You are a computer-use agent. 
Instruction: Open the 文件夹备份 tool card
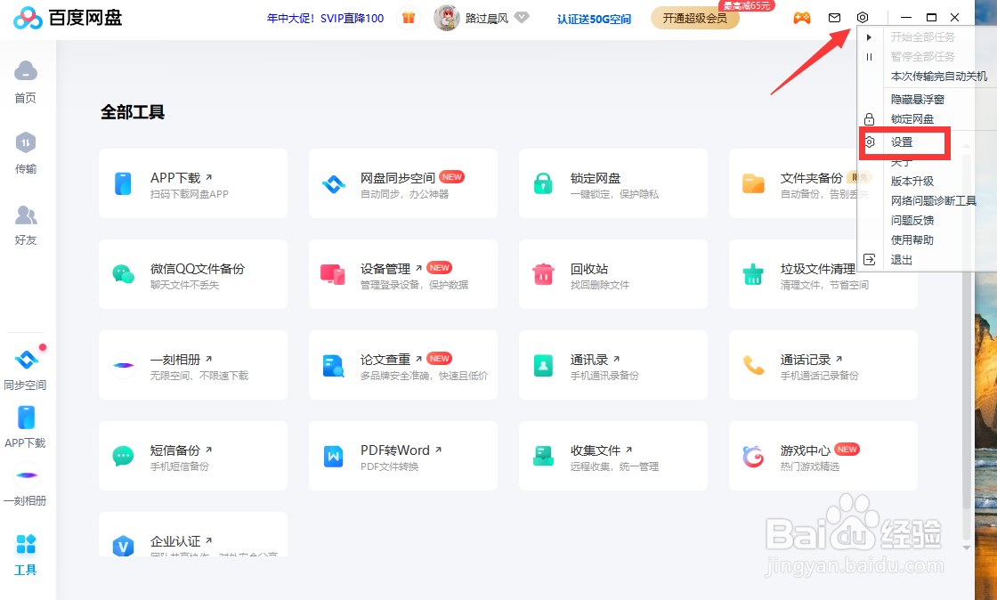pos(793,183)
